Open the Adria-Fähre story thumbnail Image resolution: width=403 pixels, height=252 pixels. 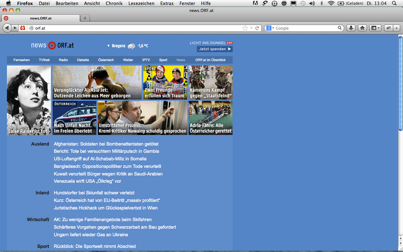[211, 118]
